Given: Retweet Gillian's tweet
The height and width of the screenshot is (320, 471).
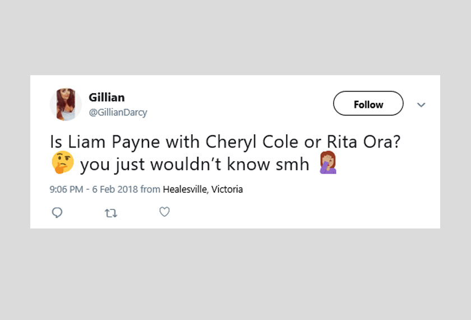Looking at the screenshot, I should tap(111, 213).
